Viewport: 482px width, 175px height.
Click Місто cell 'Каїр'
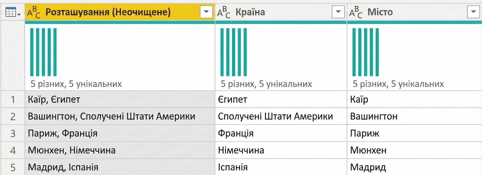[x=415, y=99]
